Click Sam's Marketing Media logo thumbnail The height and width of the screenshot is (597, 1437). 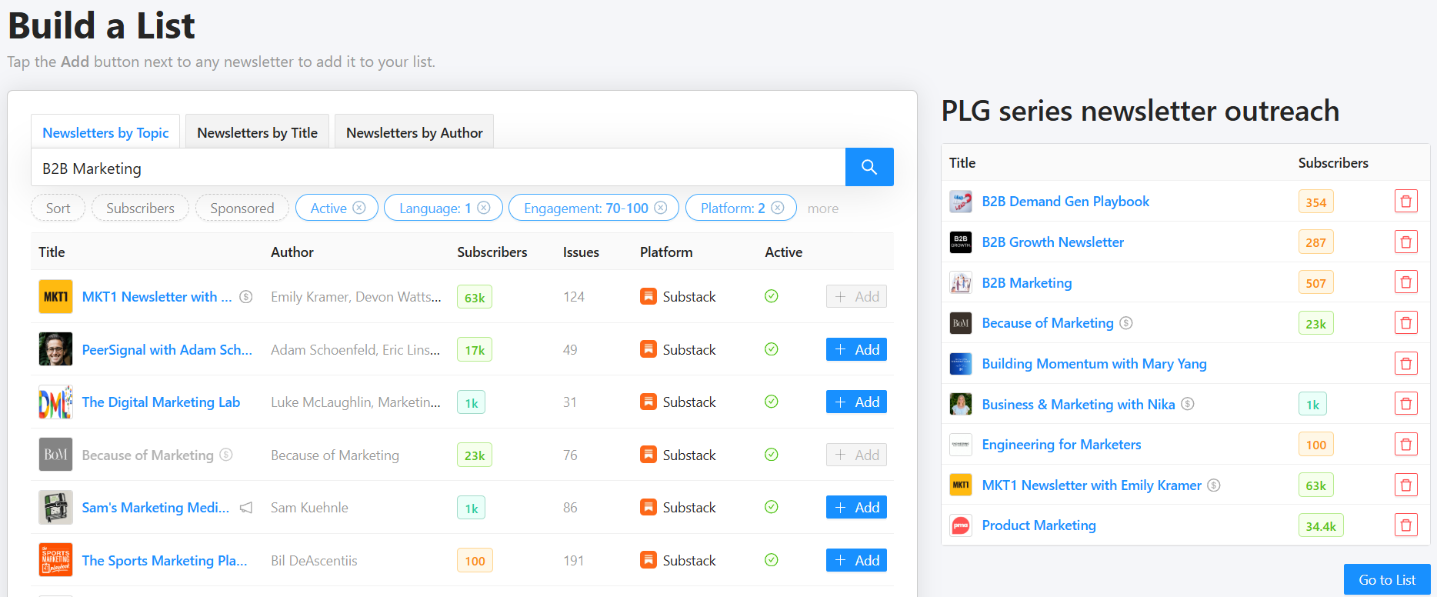click(55, 508)
